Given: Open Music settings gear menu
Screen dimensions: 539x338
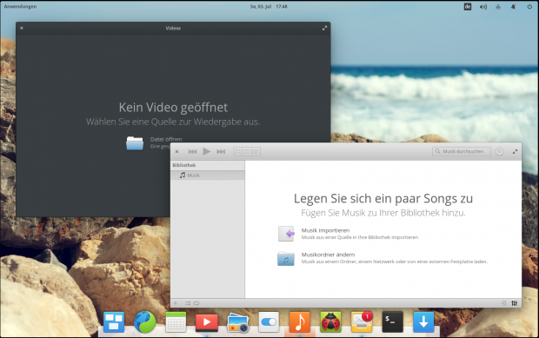Looking at the screenshot, I should click(x=499, y=151).
